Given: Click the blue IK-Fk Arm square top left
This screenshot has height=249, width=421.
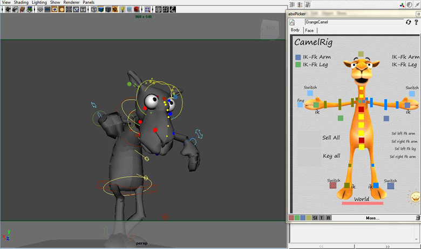Looking at the screenshot, I should (298, 57).
